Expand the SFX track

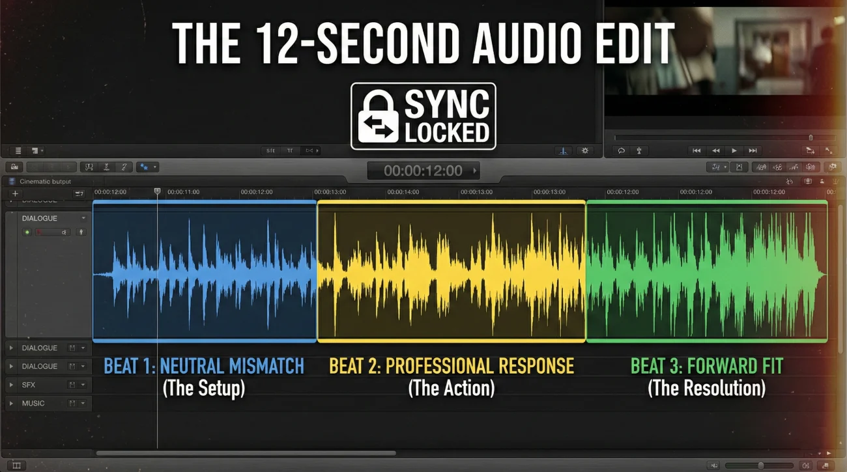[11, 385]
